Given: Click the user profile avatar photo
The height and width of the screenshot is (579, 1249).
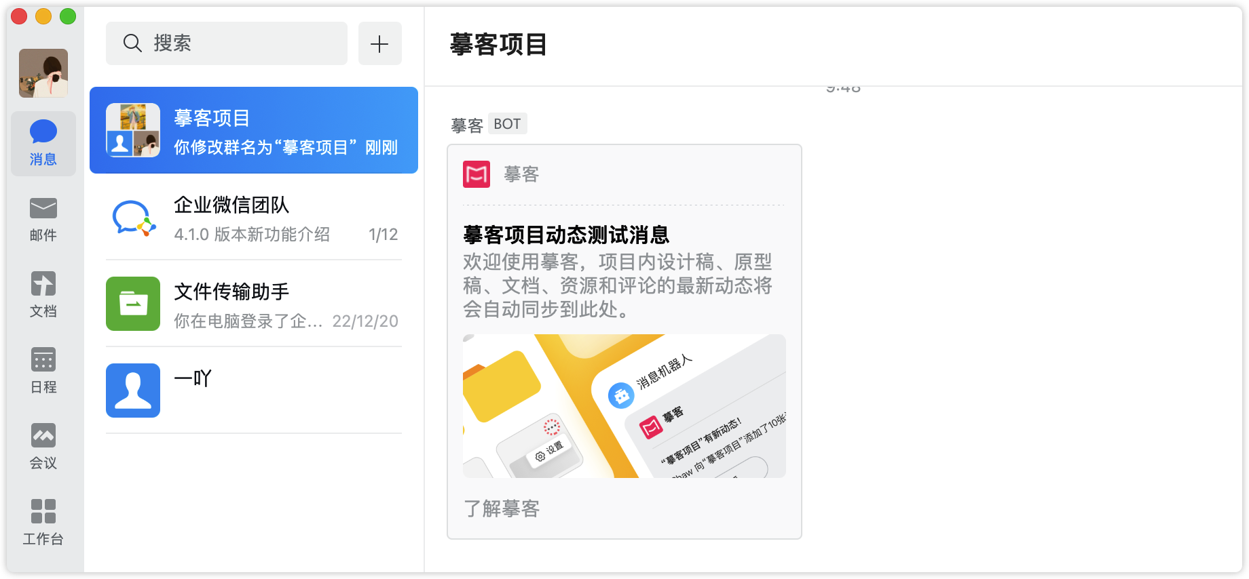Looking at the screenshot, I should coord(43,73).
